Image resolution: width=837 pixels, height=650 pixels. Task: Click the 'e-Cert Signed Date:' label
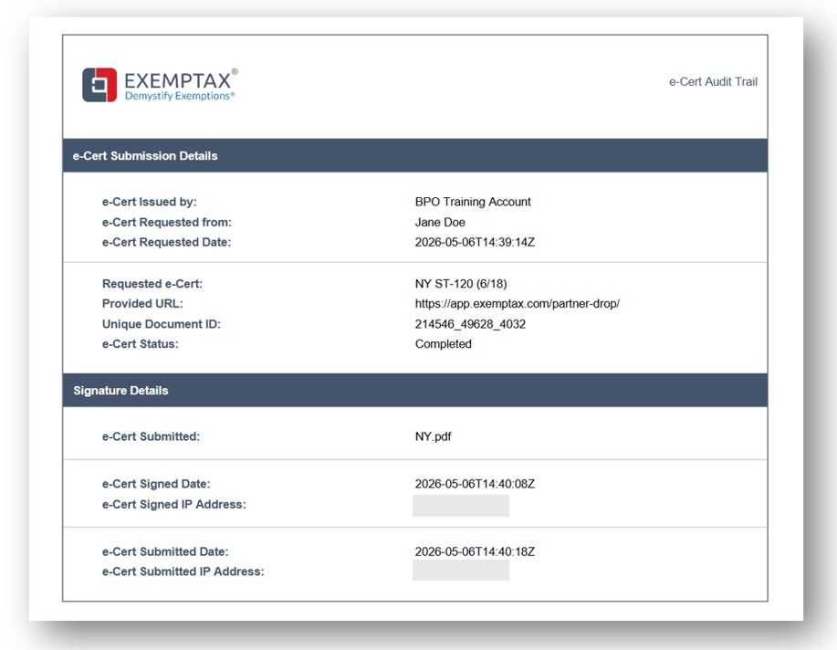tap(156, 484)
